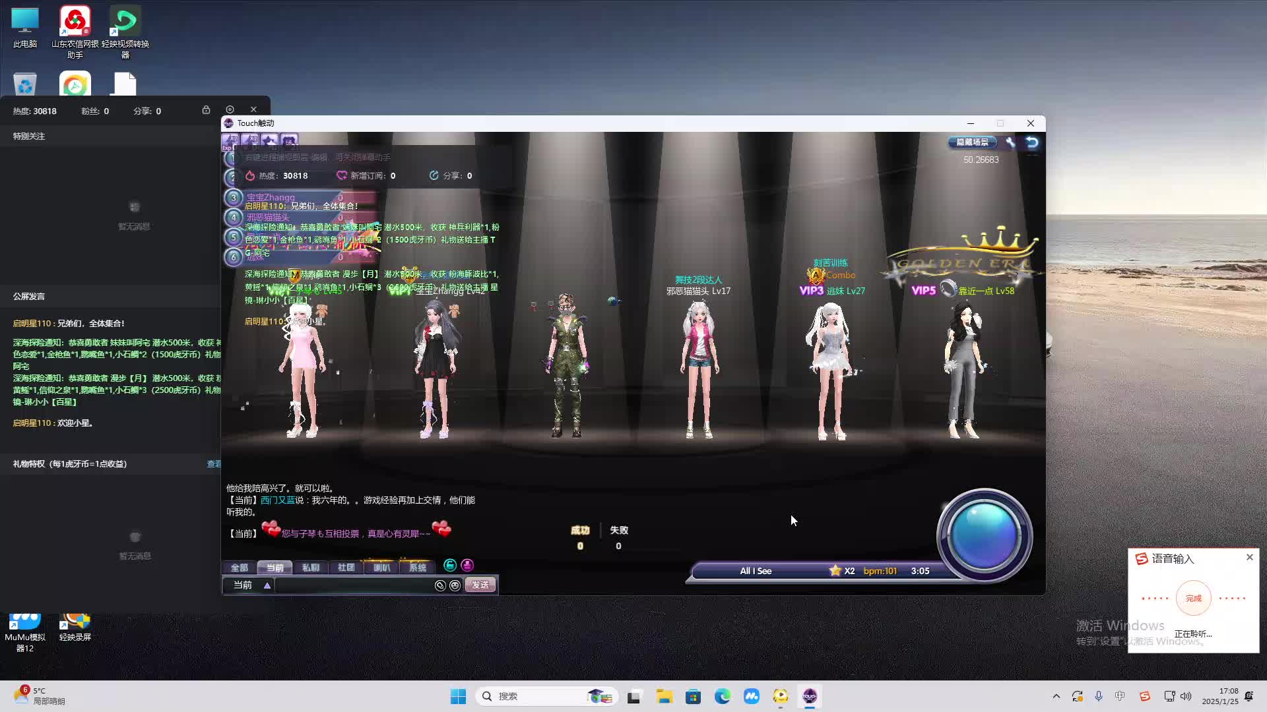The image size is (1267, 712).
Task: Click the clear-chat eraser icon
Action: [x=440, y=585]
